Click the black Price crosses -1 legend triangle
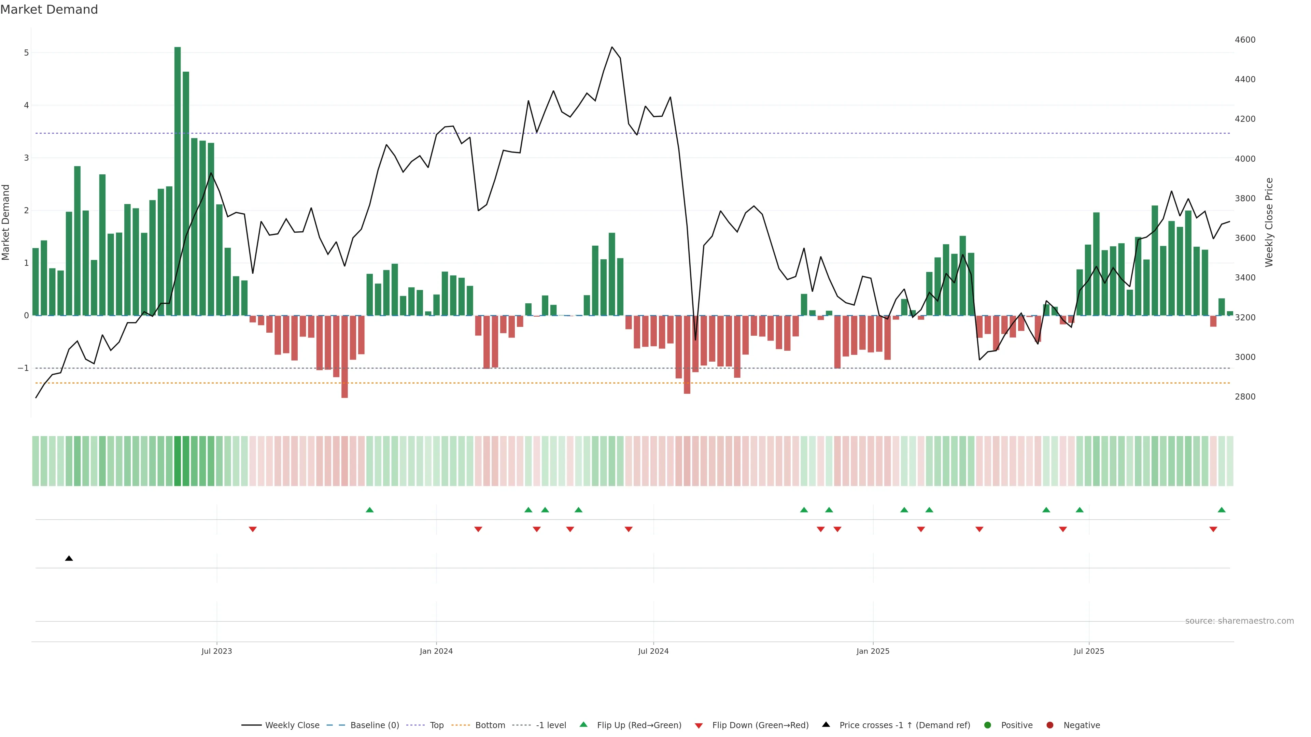This screenshot has height=737, width=1311. (826, 724)
